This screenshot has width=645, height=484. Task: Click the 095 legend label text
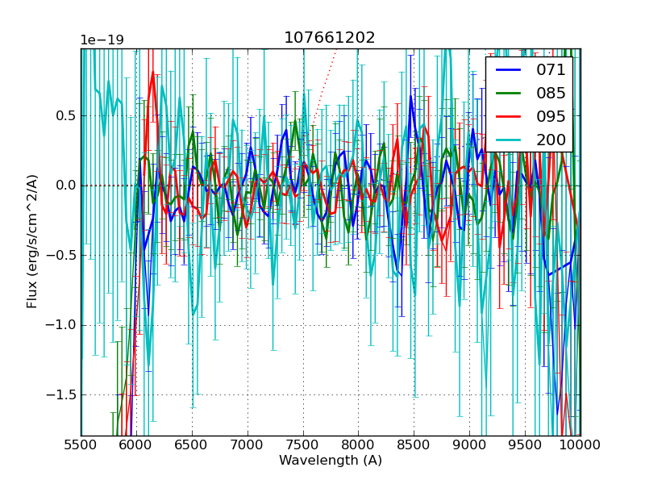[x=551, y=116]
